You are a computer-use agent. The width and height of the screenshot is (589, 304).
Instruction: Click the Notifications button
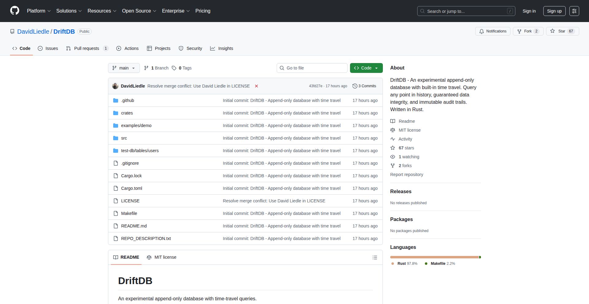pos(493,31)
